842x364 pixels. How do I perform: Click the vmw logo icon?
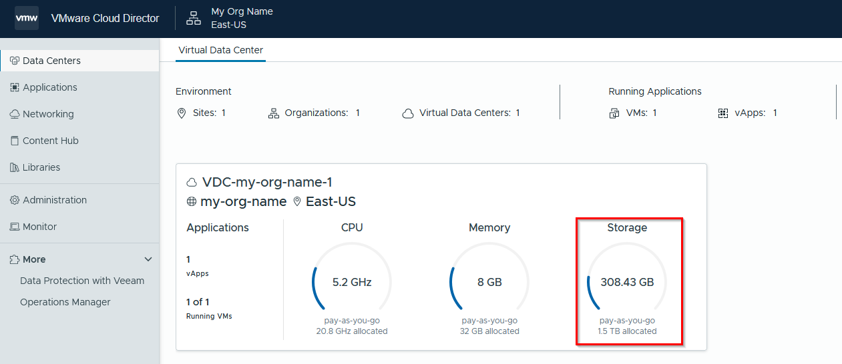pyautogui.click(x=27, y=18)
